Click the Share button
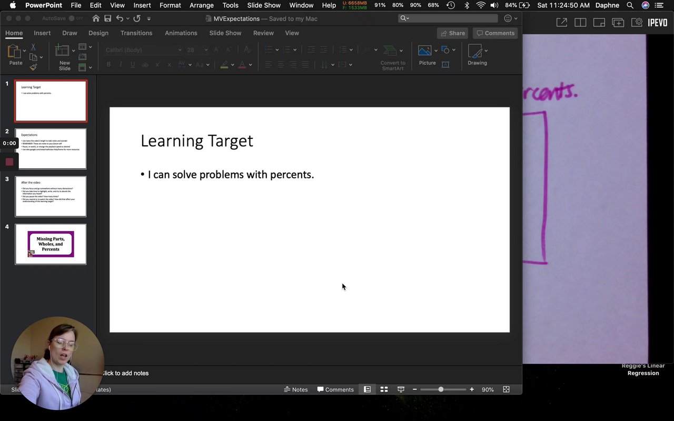This screenshot has height=421, width=674. (x=452, y=33)
